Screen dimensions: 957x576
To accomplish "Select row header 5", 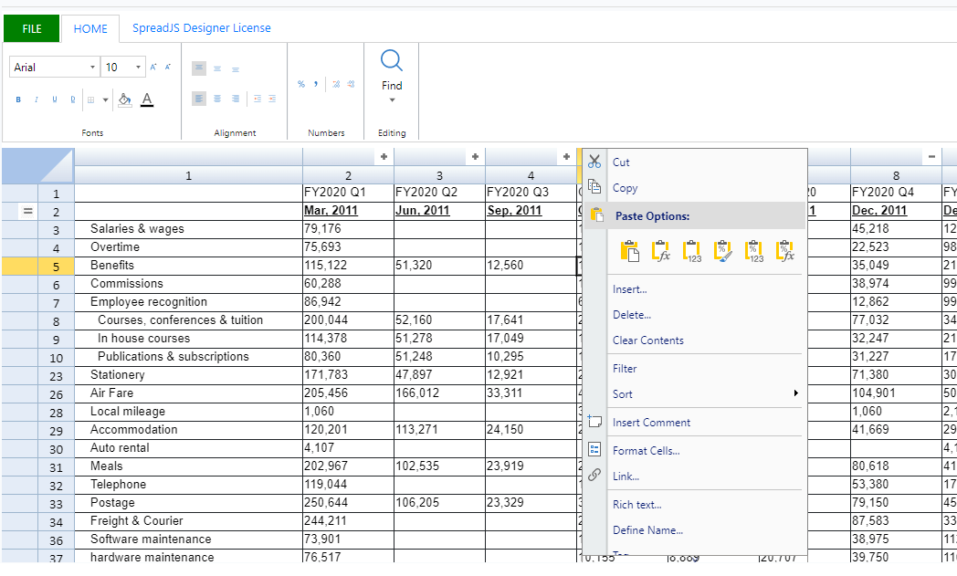I will [56, 265].
